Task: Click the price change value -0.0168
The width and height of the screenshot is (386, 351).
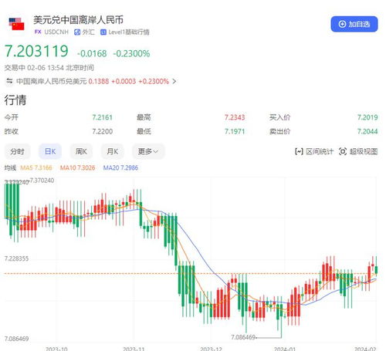Action: click(92, 53)
